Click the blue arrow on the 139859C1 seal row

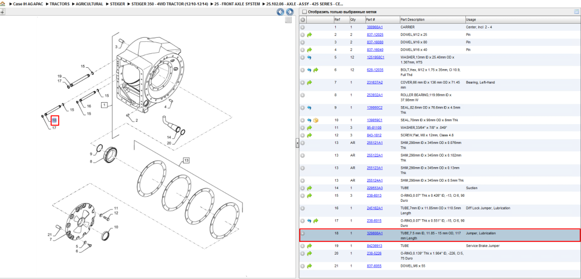310,120
